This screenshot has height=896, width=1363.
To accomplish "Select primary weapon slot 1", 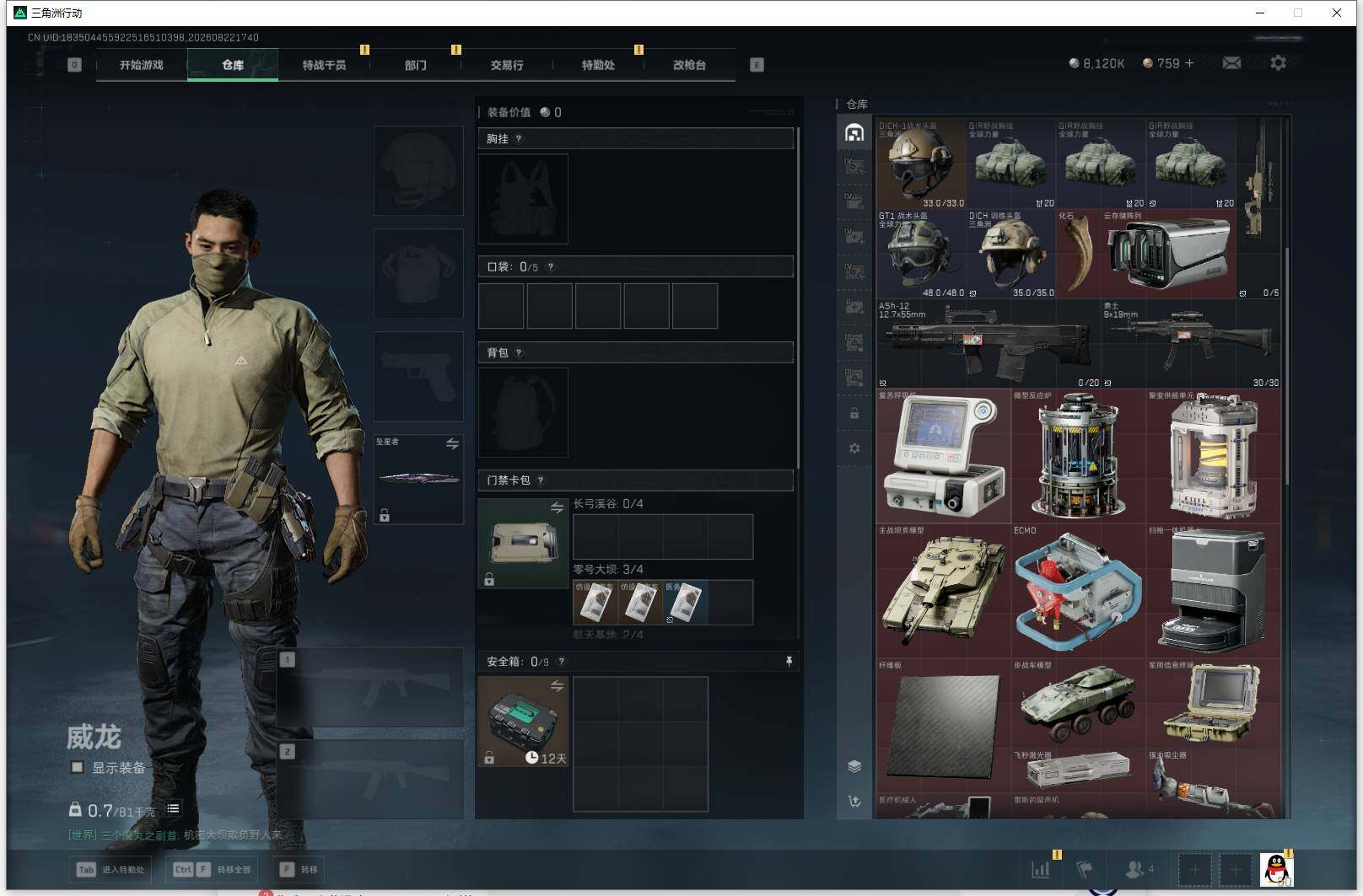I will pos(369,687).
